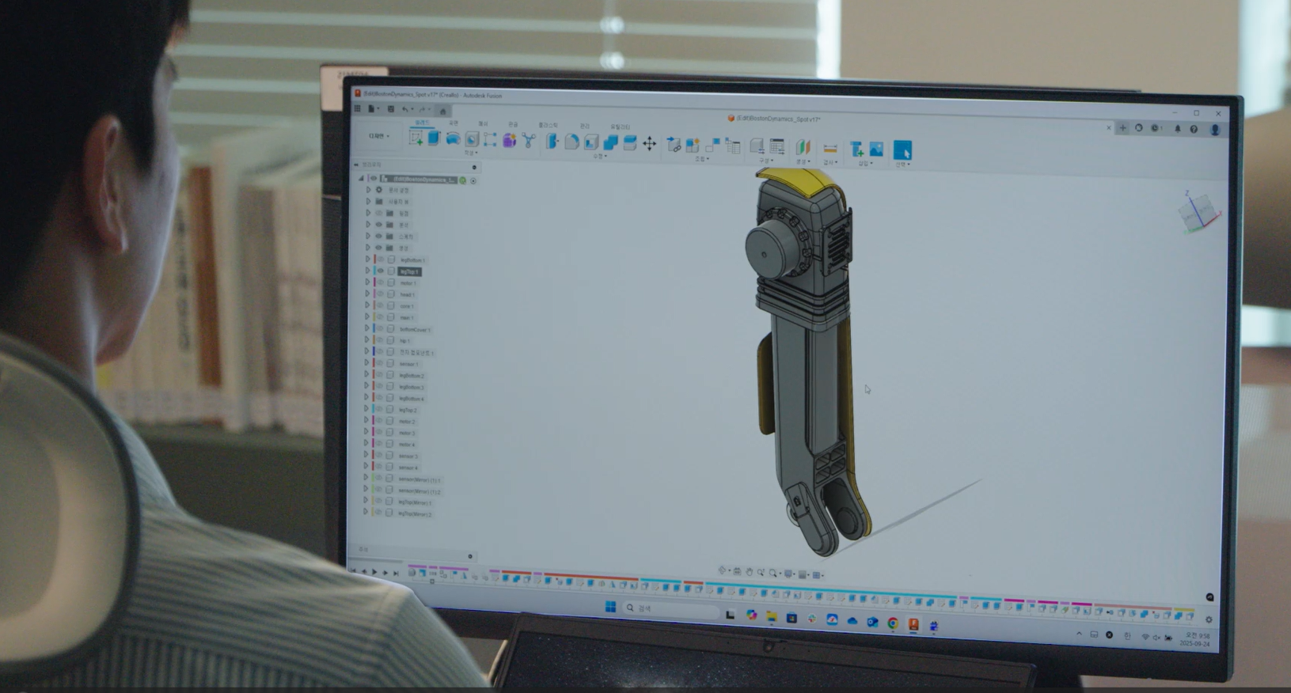Open Chrome from the Windows taskbar

pos(893,623)
